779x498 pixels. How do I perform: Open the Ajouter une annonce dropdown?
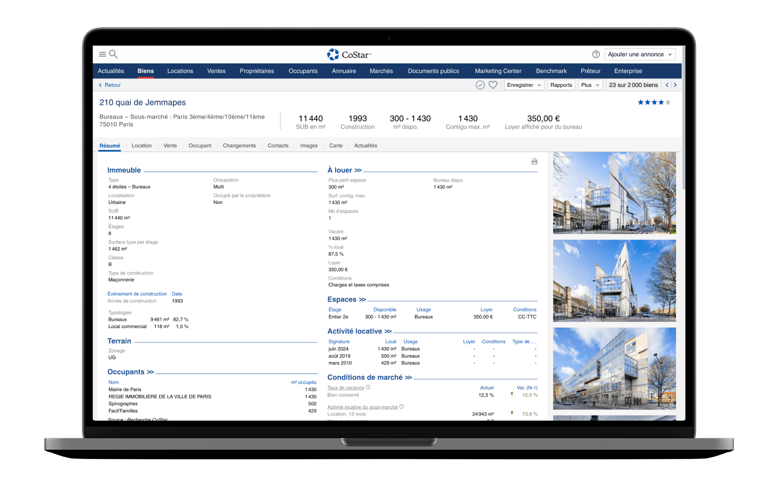(640, 55)
